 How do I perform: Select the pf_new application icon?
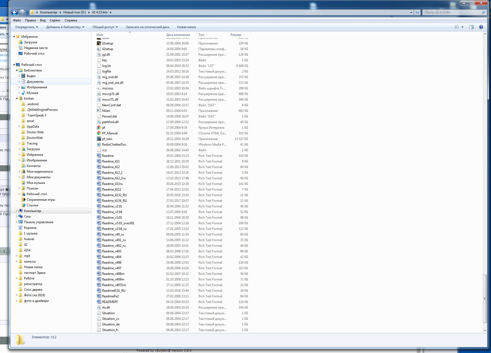[x=99, y=139]
